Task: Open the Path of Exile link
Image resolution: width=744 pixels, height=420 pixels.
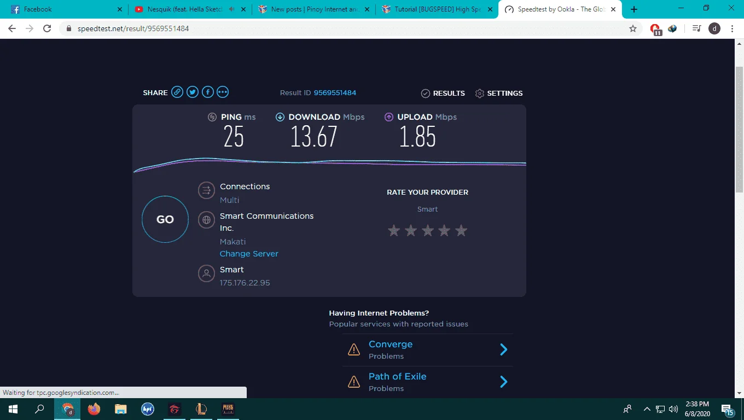Action: click(x=397, y=376)
